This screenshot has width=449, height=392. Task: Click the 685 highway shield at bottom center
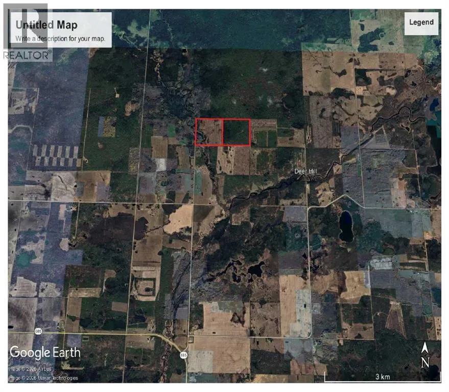coord(183,354)
